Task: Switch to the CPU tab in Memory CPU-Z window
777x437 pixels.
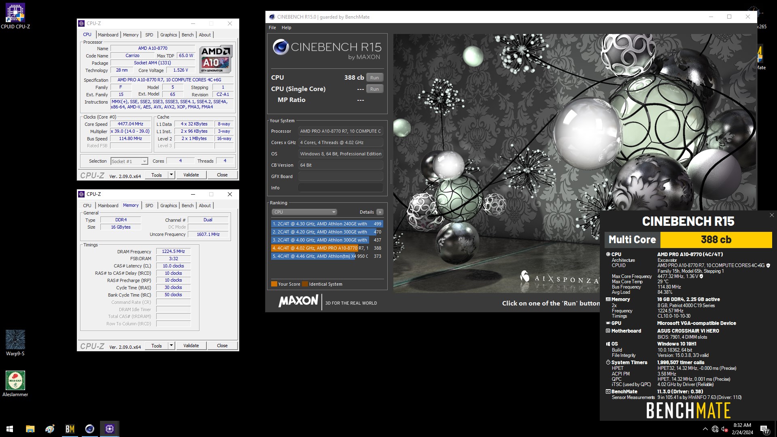Action: pos(87,206)
